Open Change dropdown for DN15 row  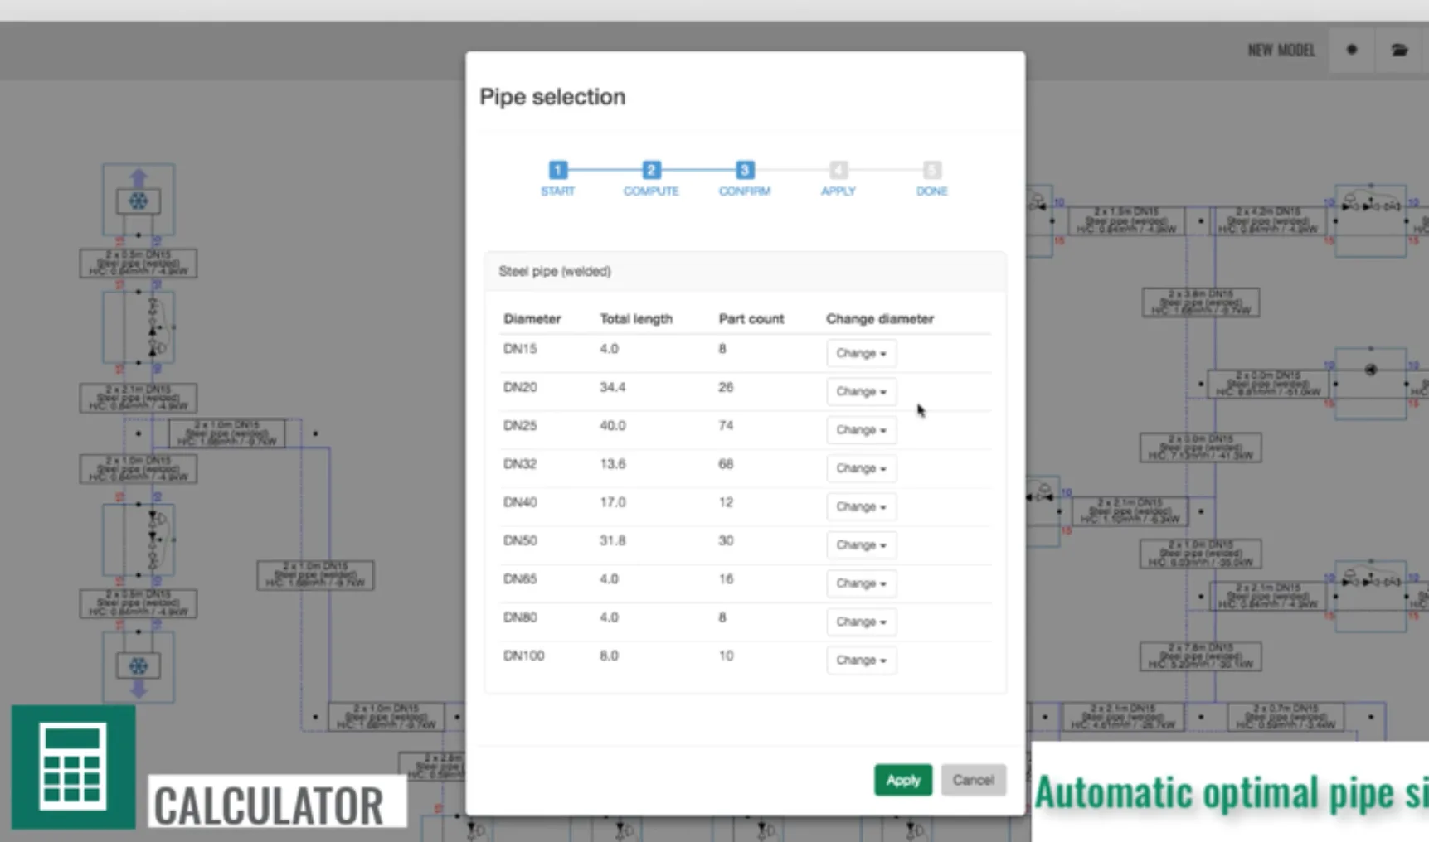coord(860,353)
